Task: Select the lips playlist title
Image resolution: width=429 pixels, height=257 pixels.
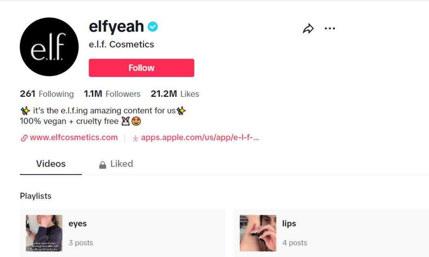Action: [289, 223]
